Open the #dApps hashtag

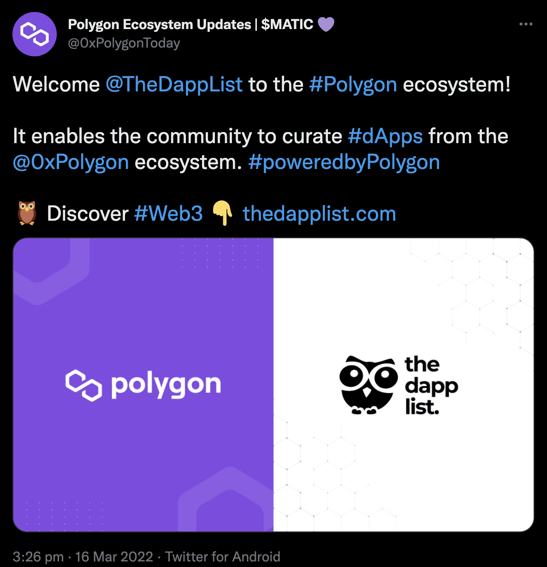click(x=385, y=136)
